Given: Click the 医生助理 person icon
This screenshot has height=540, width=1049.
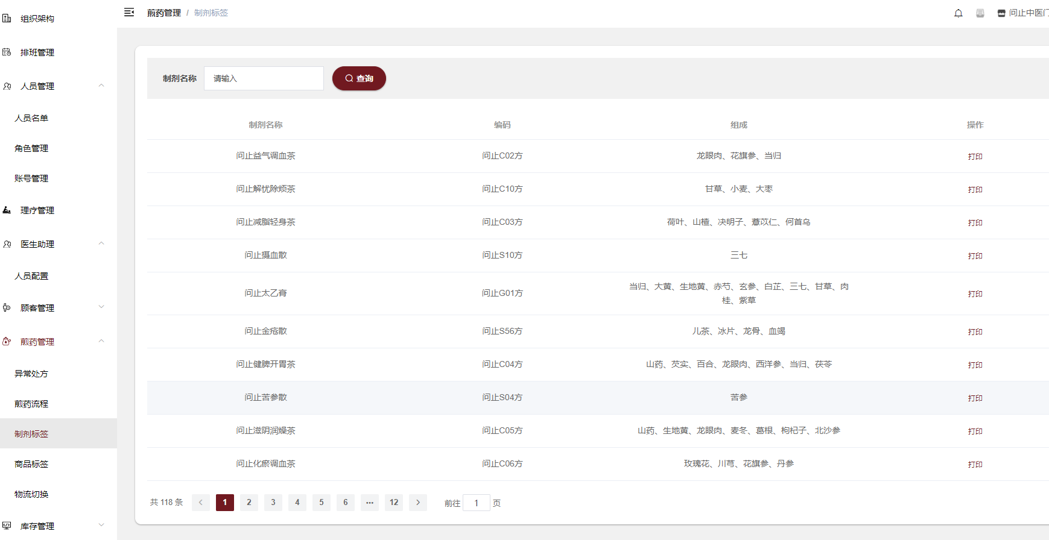Looking at the screenshot, I should pos(7,244).
